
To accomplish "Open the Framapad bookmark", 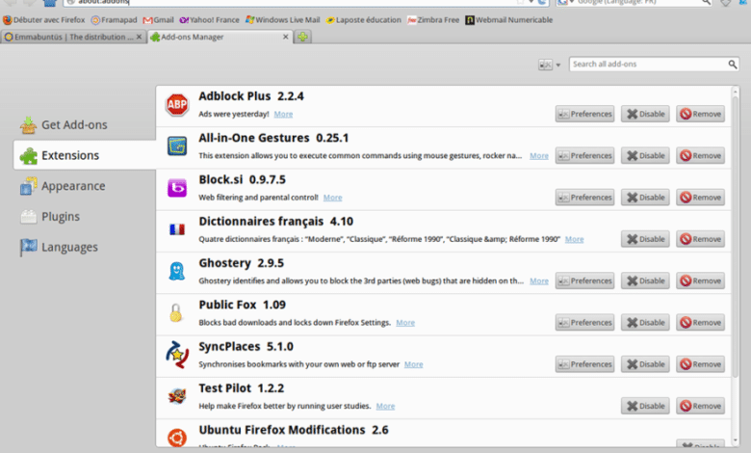I will click(114, 20).
